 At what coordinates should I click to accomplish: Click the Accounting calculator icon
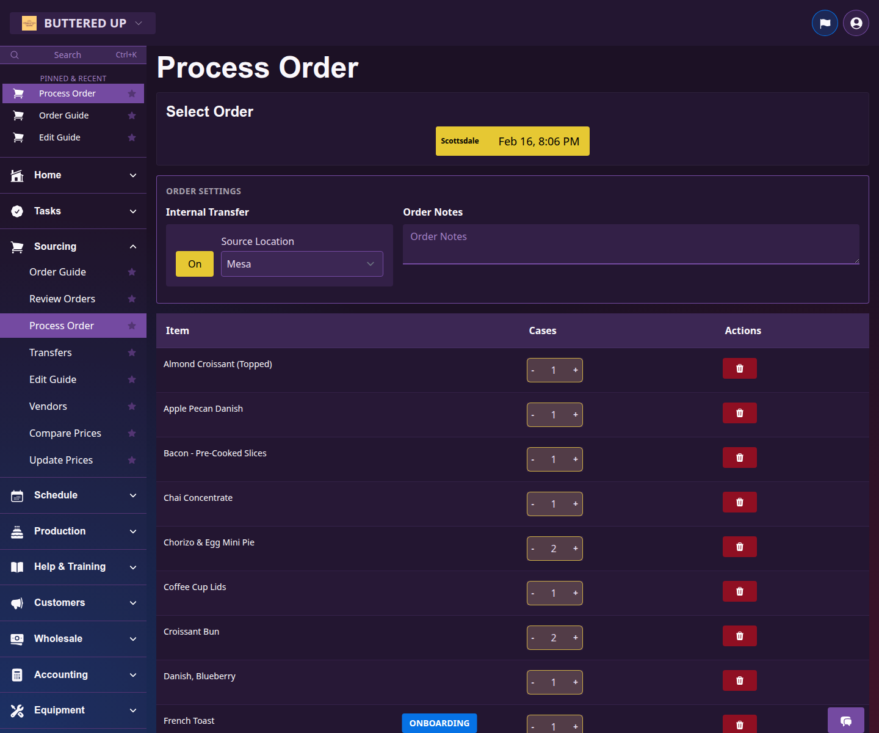pyautogui.click(x=16, y=674)
